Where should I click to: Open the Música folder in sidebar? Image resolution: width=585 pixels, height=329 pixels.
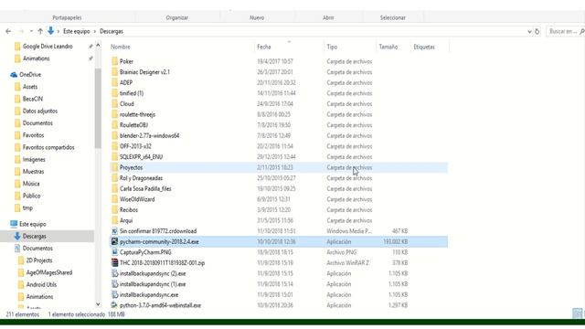coord(31,184)
